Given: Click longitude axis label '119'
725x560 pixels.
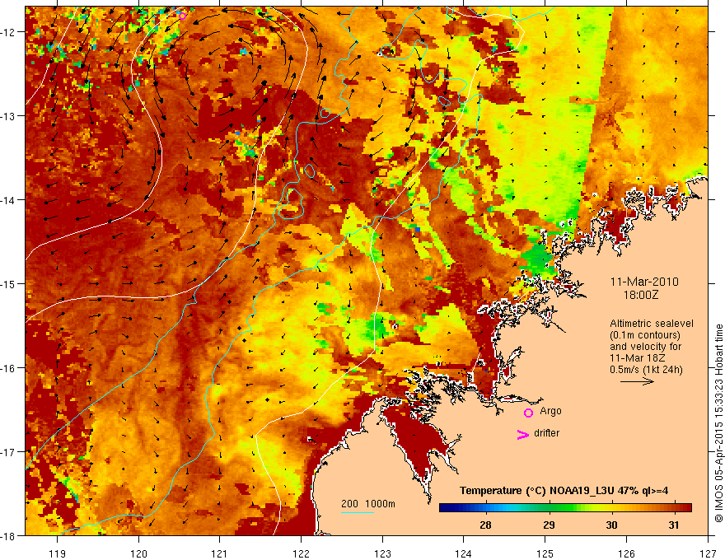Looking at the screenshot, I should 58,553.
